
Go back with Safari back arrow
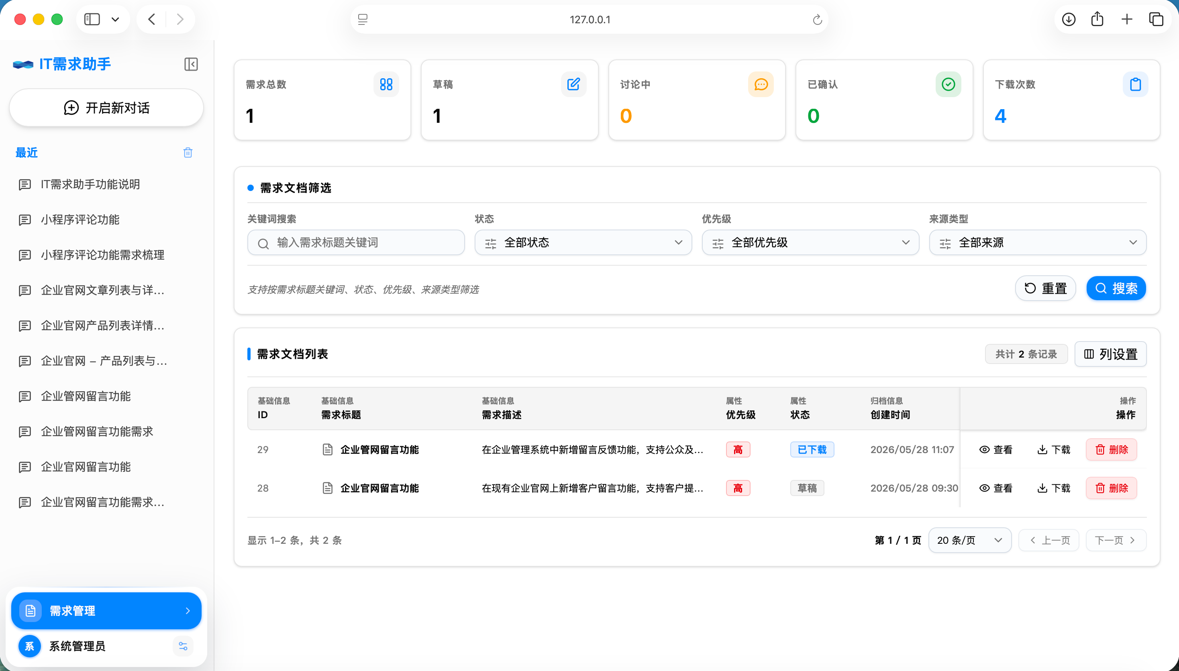pyautogui.click(x=152, y=19)
